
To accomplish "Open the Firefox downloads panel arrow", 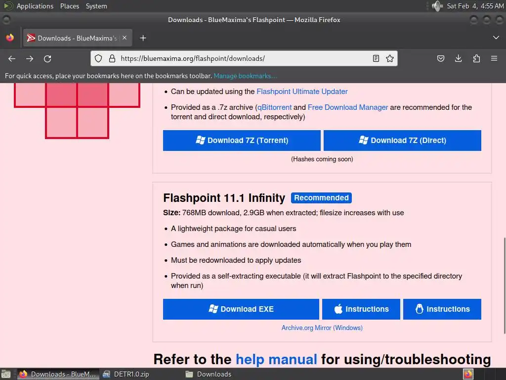I will [458, 58].
